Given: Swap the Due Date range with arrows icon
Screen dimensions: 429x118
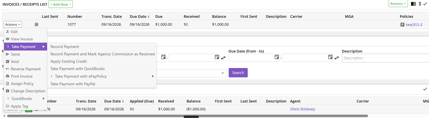Looking at the screenshot, I should pos(337,58).
